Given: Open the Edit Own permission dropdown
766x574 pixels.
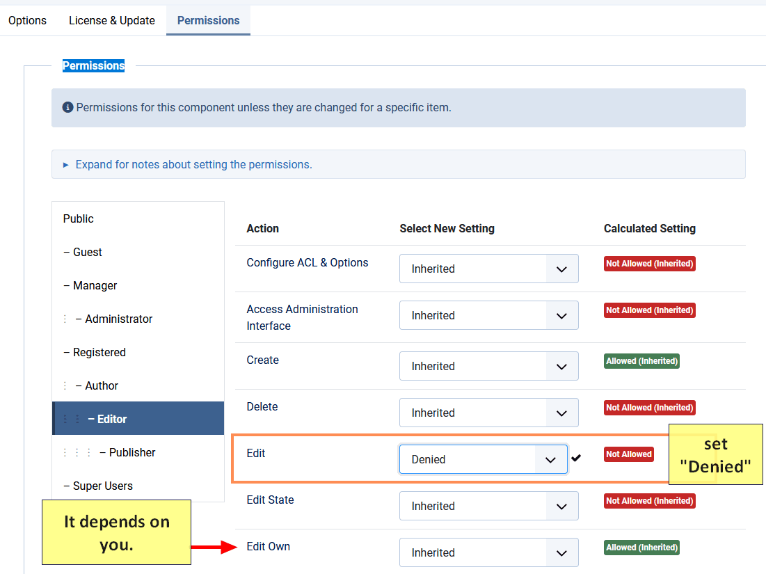Looking at the screenshot, I should click(x=488, y=552).
